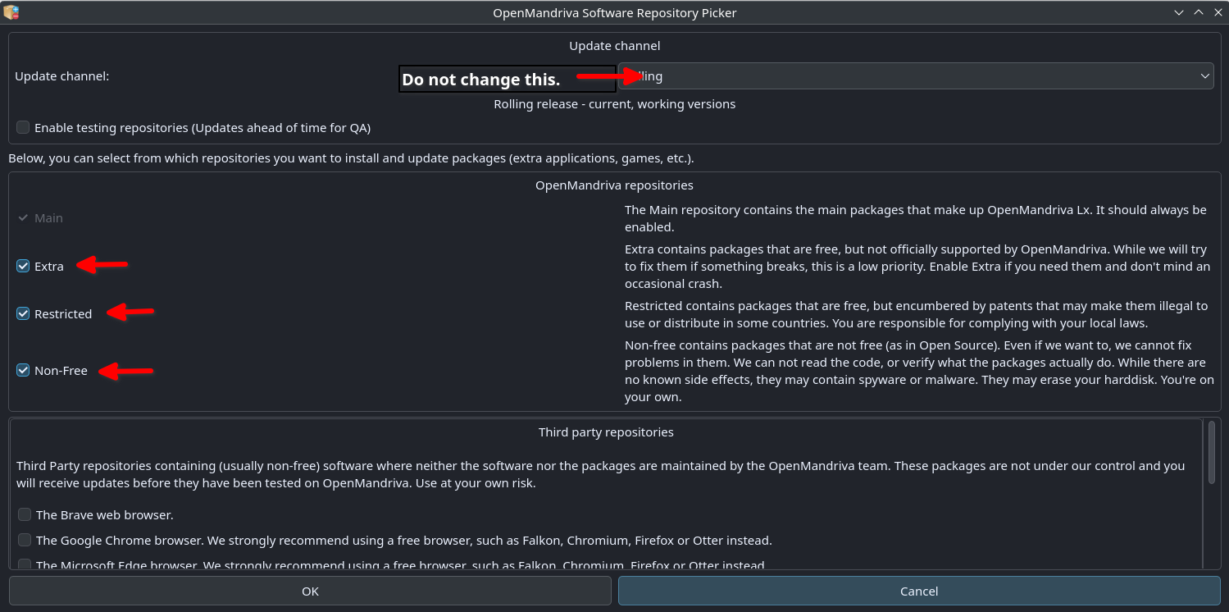The width and height of the screenshot is (1229, 612).
Task: Click the 'OpenMandriva repositories' heading
Action: (x=614, y=185)
